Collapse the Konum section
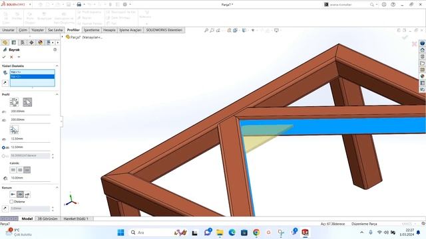 pos(57,187)
